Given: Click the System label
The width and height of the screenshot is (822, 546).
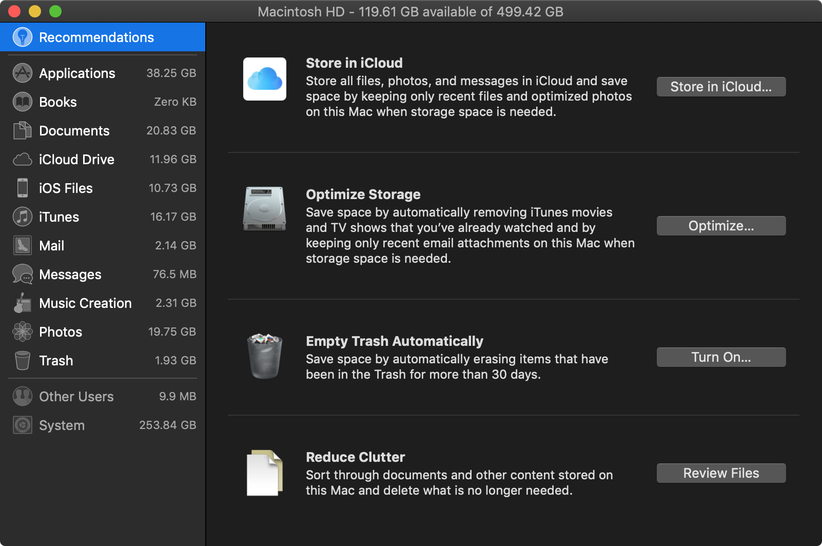Looking at the screenshot, I should pyautogui.click(x=62, y=425).
